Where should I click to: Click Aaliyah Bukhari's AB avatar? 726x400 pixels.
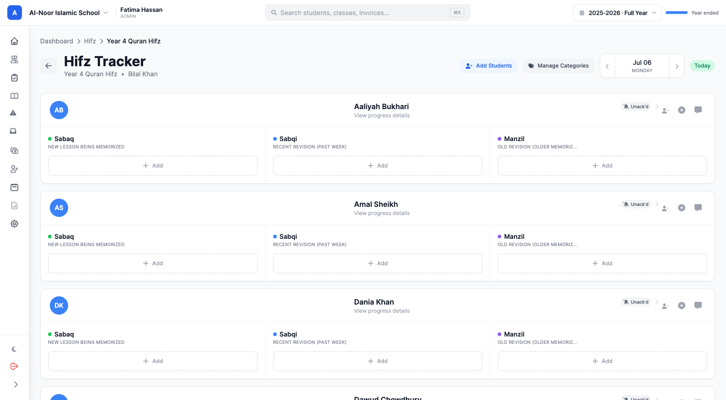[59, 110]
